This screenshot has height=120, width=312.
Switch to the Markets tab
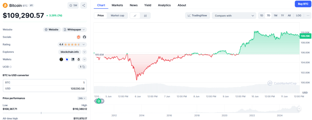117,5
